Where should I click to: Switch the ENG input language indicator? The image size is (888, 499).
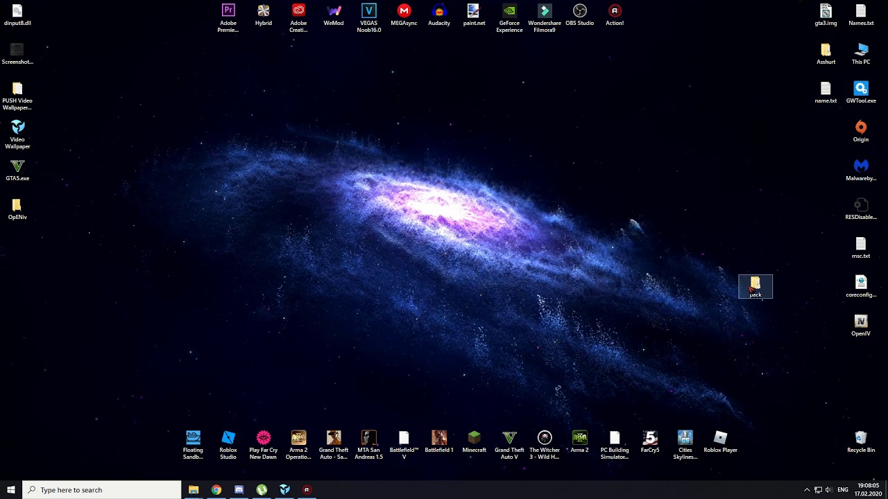pyautogui.click(x=843, y=490)
